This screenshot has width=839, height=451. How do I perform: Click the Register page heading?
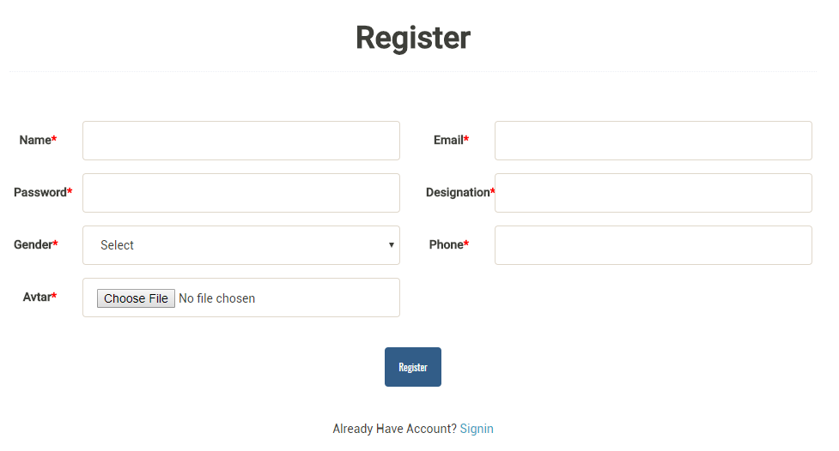[413, 38]
